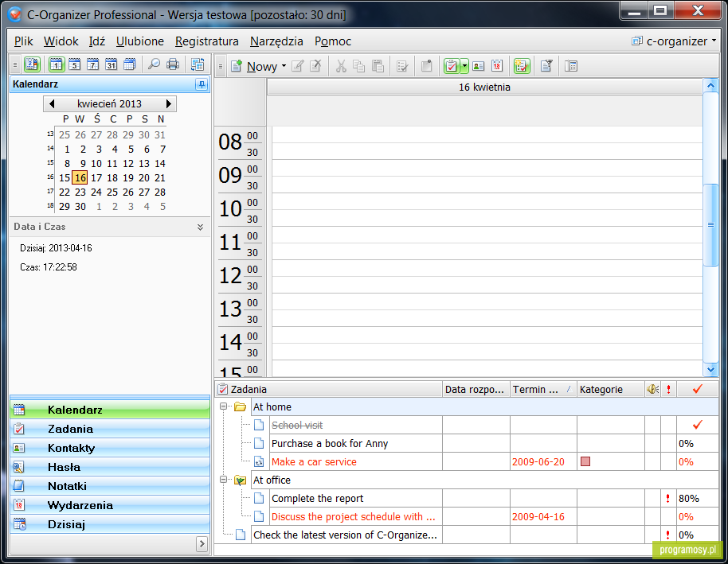Open the Idź menu
Screen dimensions: 728x564
click(x=97, y=41)
